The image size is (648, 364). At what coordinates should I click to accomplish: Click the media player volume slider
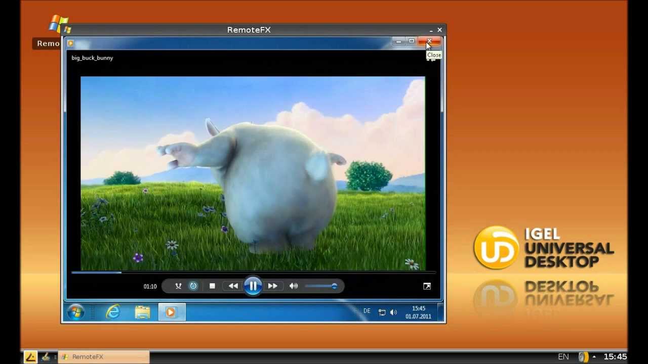point(321,286)
